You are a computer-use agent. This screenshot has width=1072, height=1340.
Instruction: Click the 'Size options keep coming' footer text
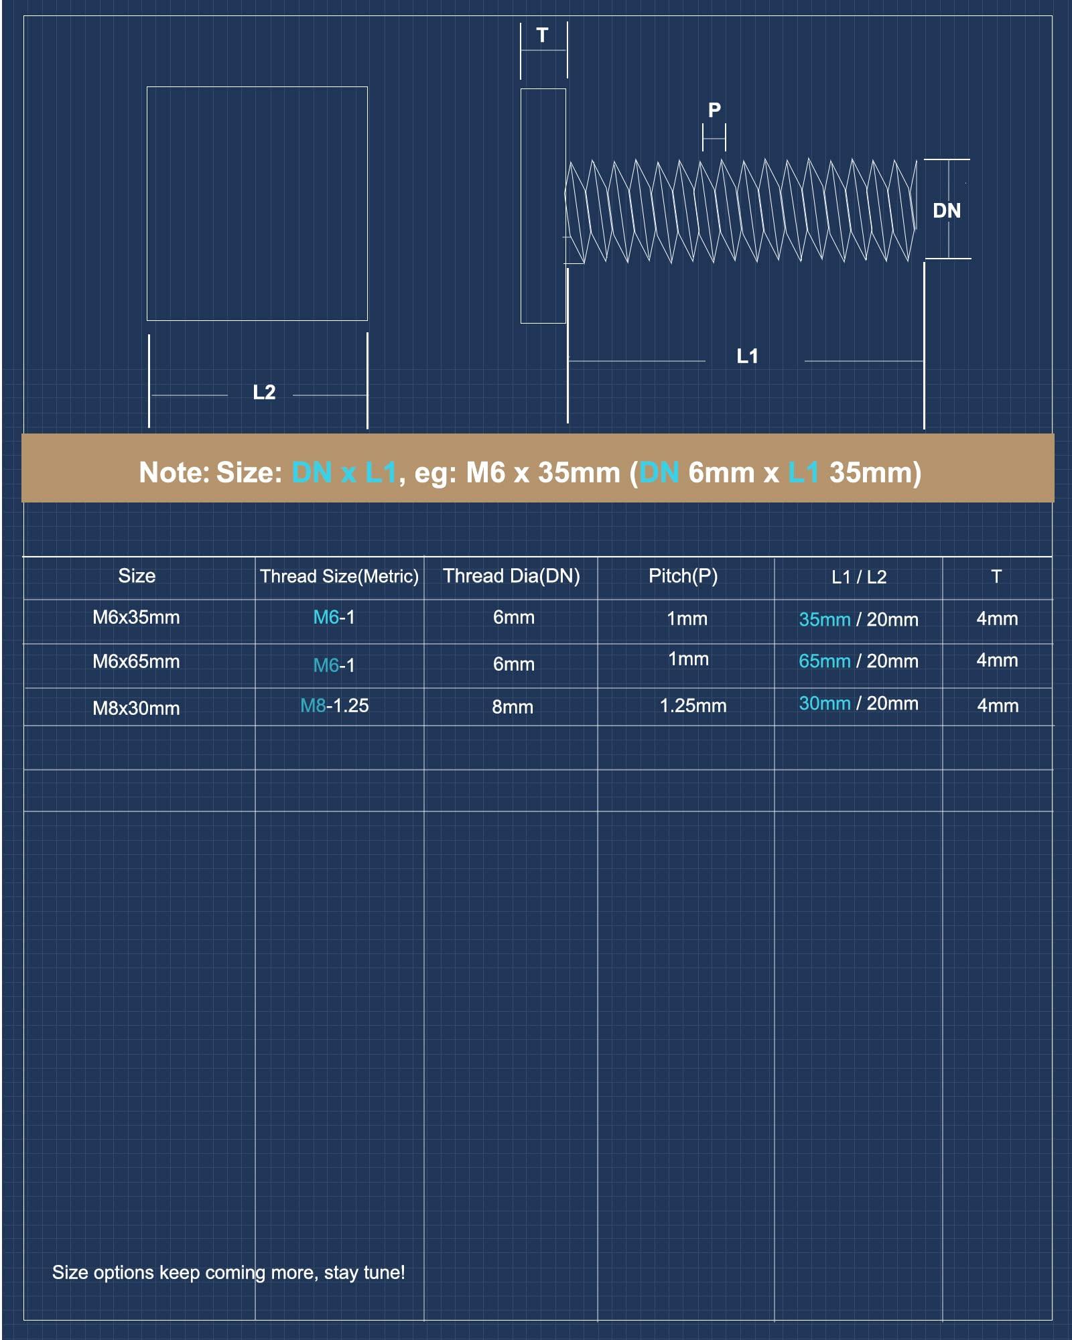(x=228, y=1272)
